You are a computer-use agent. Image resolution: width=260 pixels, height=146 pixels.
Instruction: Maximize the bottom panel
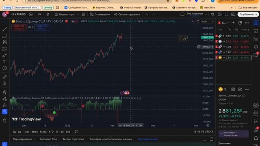(x=211, y=139)
